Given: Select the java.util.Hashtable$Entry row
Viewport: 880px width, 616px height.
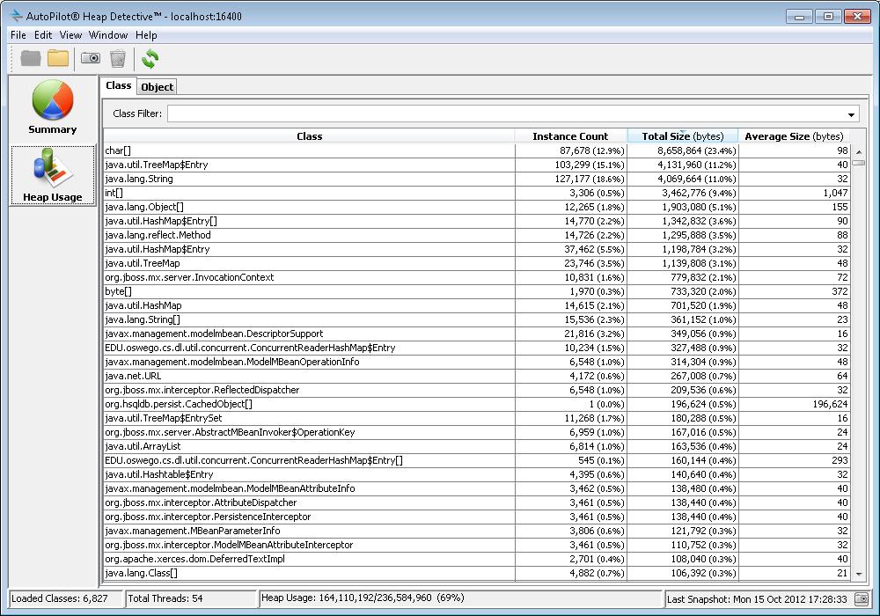Looking at the screenshot, I should [x=477, y=474].
